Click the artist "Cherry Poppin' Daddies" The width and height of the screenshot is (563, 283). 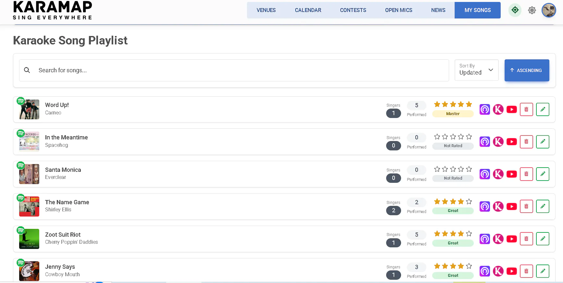pos(71,242)
